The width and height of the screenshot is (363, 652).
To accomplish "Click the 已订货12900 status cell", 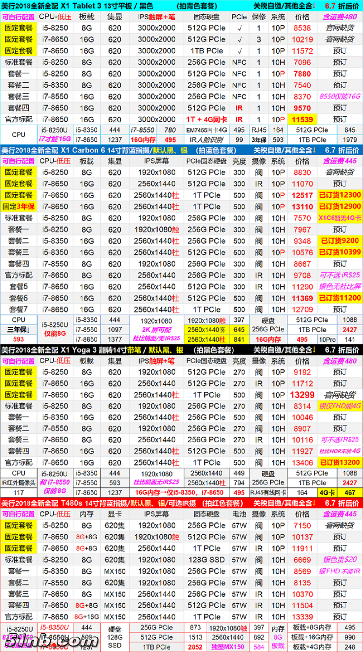I will pos(340,206).
